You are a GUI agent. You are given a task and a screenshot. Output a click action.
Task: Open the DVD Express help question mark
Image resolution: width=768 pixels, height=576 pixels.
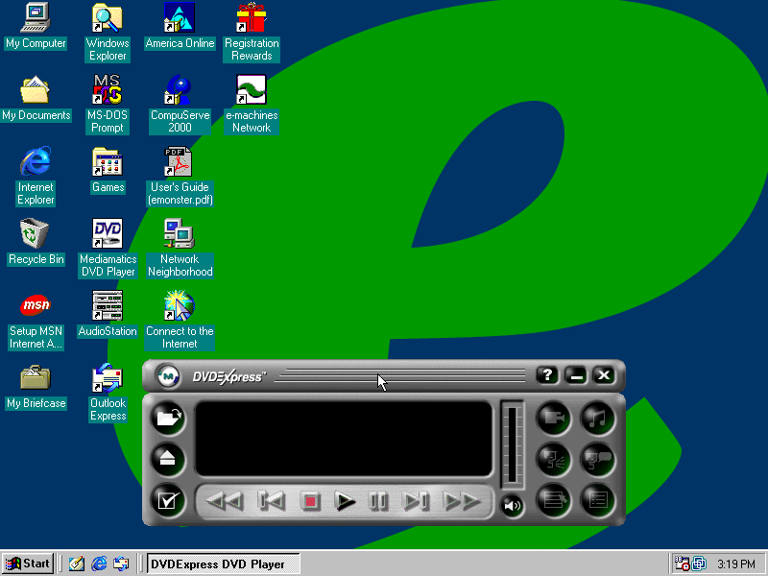(x=546, y=375)
